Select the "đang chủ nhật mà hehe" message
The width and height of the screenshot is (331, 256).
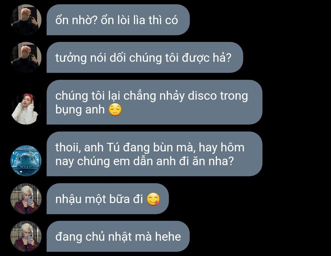point(118,236)
